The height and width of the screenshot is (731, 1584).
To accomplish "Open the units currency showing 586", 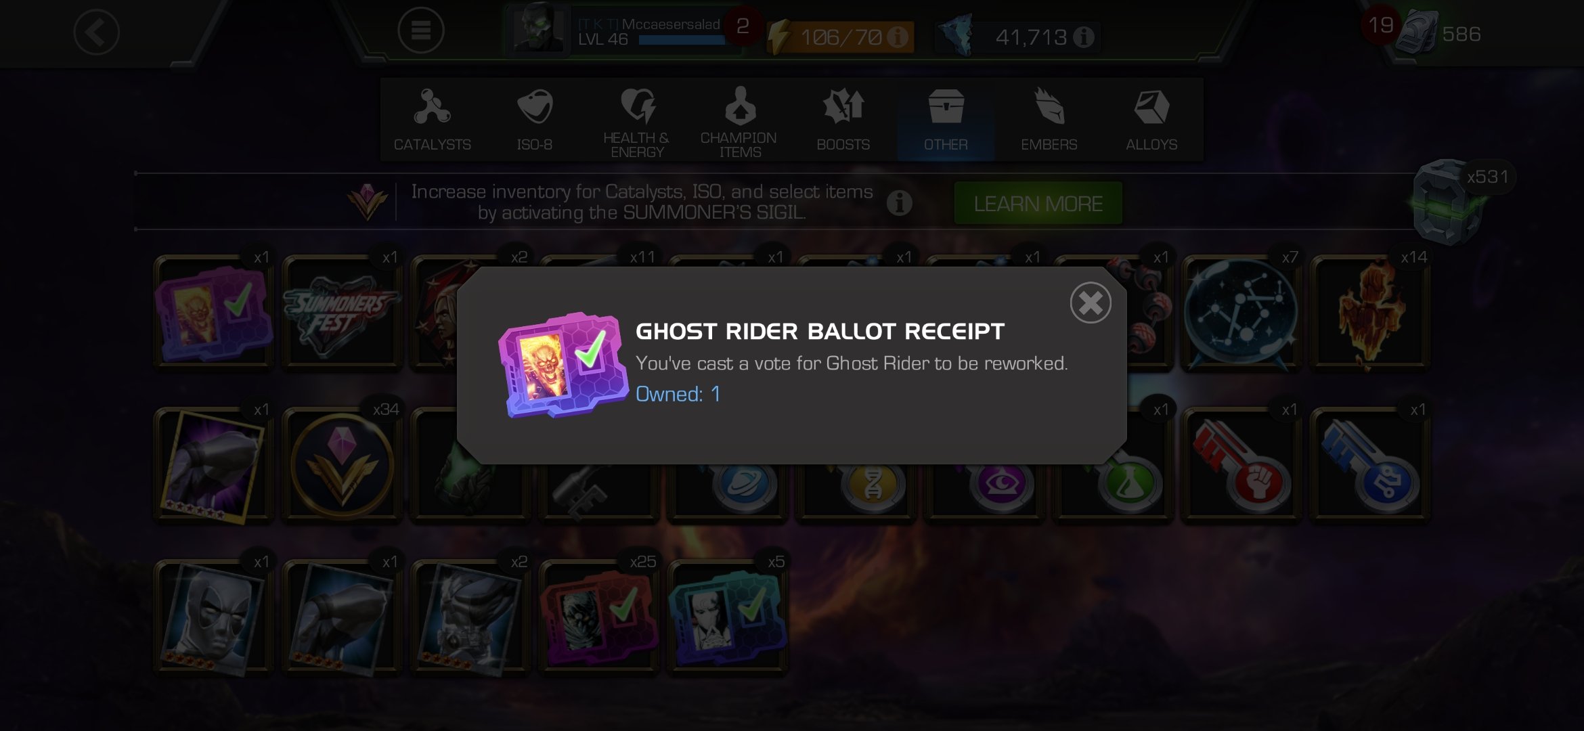I will pos(1438,32).
